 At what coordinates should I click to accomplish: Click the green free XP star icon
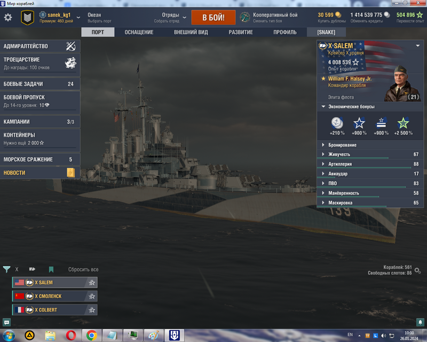[420, 15]
